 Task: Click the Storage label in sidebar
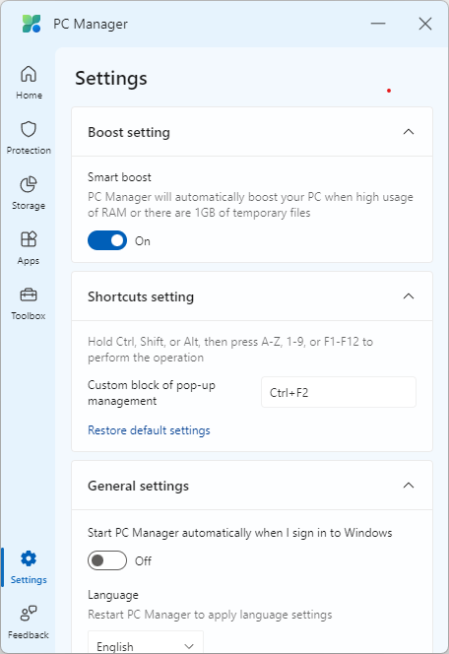29,206
